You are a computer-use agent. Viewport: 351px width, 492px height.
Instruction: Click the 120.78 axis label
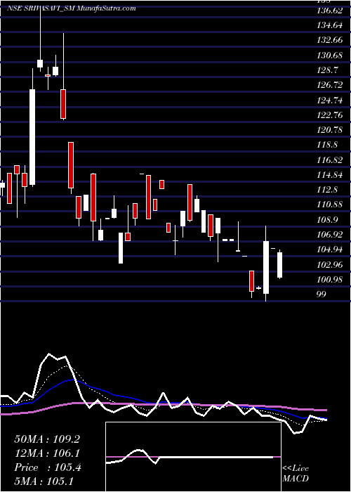[x=330, y=130]
